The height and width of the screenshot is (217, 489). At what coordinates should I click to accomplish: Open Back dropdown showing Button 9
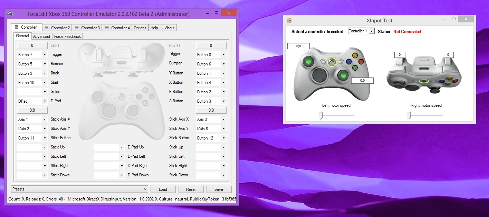(x=32, y=73)
